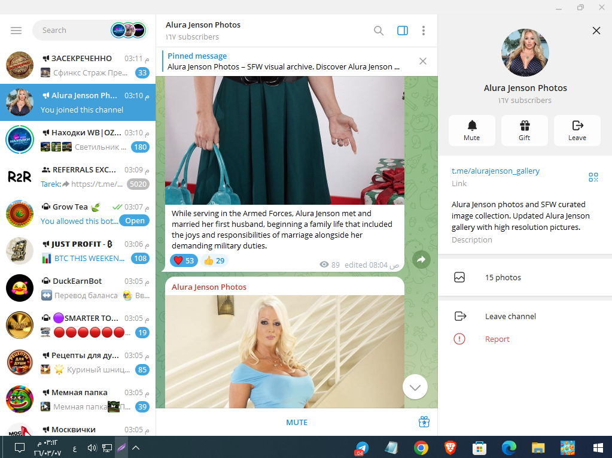Open the stories avatars next to search
Screen dimensions: 612x458
[x=128, y=31]
